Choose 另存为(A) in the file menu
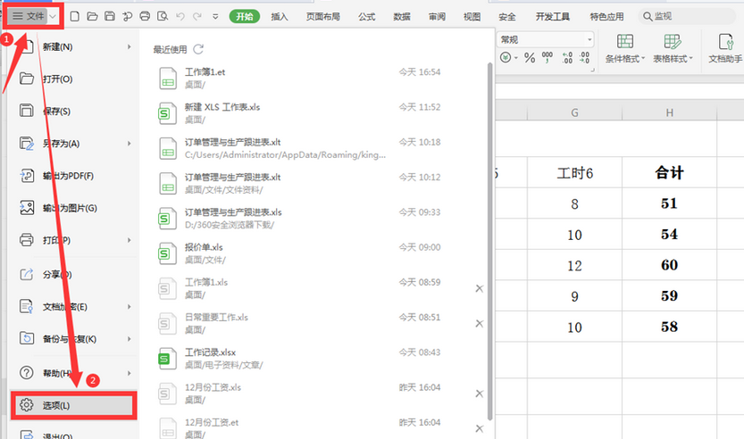Screen dimensions: 744x439 [73, 143]
